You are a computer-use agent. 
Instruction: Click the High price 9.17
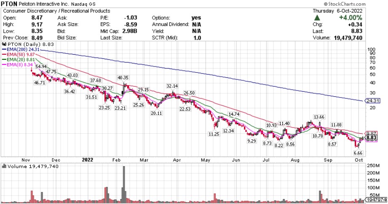click(x=37, y=24)
